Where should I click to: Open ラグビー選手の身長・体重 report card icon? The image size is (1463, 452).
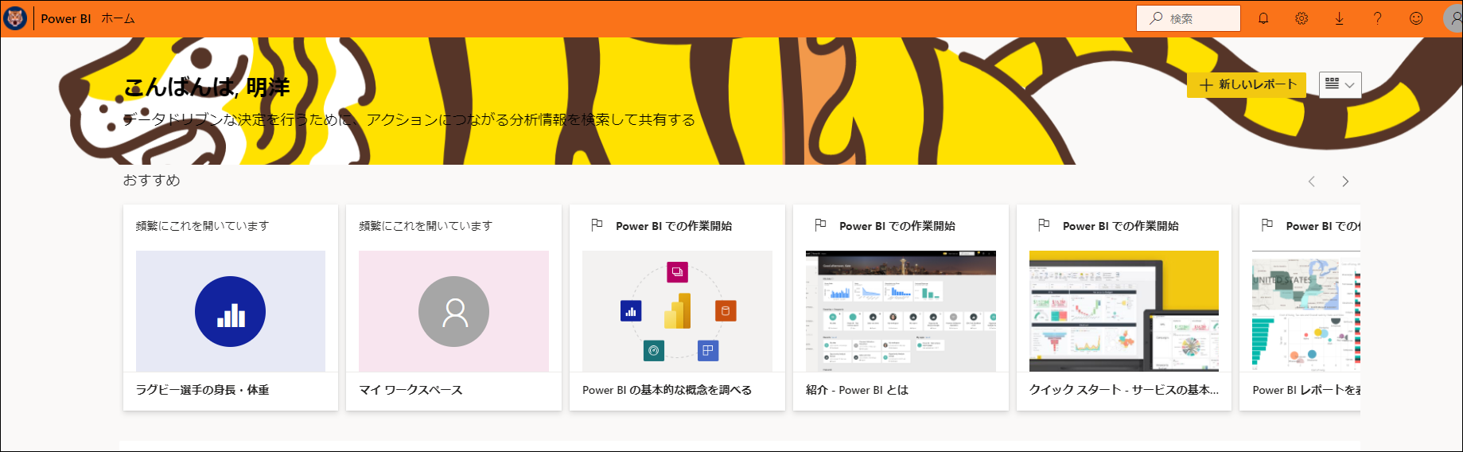[231, 311]
